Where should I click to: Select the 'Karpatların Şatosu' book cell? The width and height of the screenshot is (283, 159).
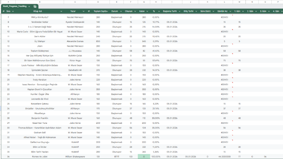[x=40, y=104]
